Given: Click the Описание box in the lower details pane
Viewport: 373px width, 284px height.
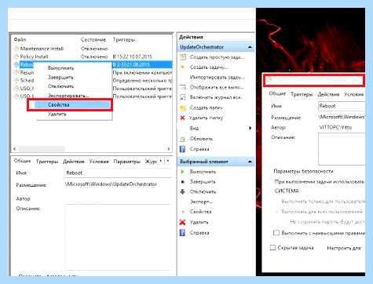Looking at the screenshot, I should (118, 237).
